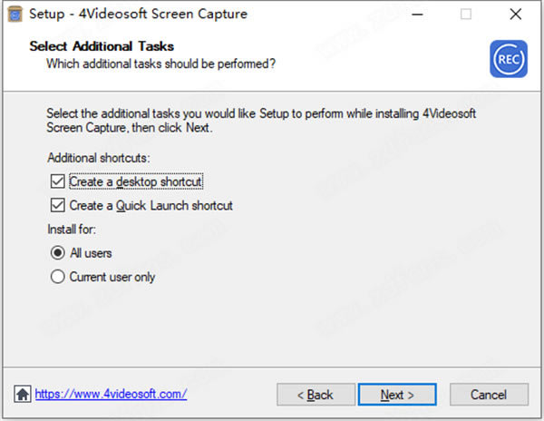The height and width of the screenshot is (421, 544).
Task: Click the disabled maximize button
Action: (466, 15)
